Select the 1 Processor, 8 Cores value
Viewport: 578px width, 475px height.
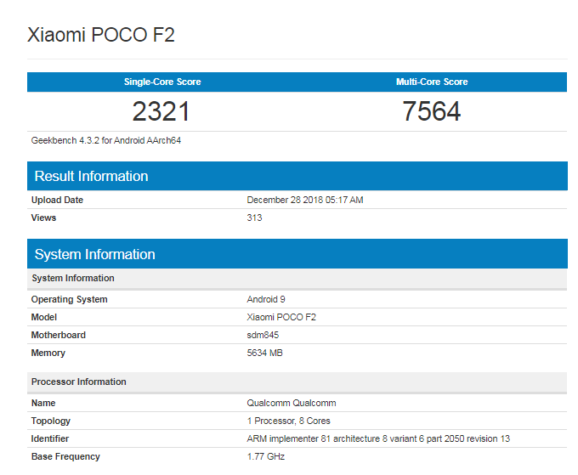coord(289,421)
